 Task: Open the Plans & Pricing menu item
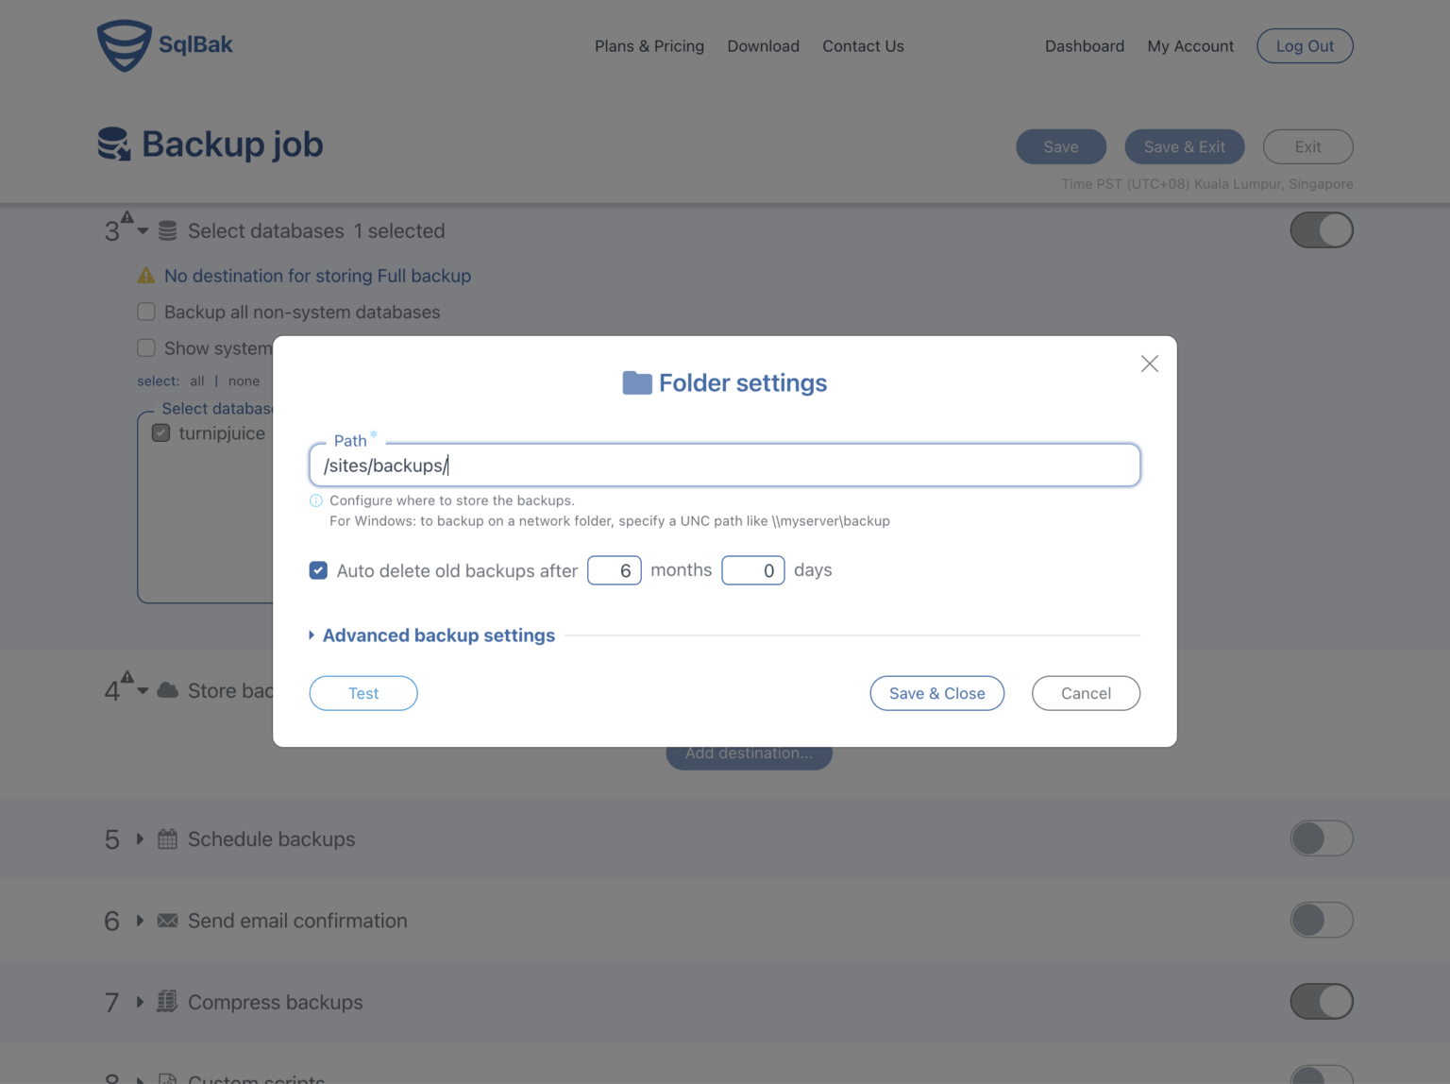click(x=649, y=45)
